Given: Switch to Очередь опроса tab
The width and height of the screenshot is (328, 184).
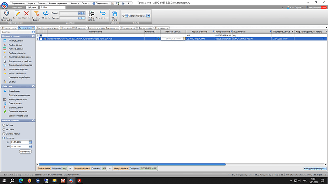Looking at the screenshot, I should 128,28.
